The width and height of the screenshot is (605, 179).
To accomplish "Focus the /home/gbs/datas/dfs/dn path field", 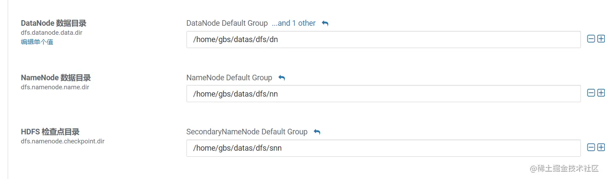I will click(383, 39).
